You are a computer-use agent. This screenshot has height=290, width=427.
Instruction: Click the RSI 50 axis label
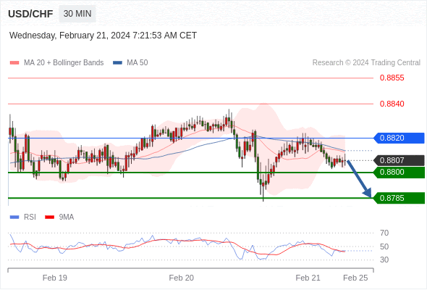(x=384, y=246)
